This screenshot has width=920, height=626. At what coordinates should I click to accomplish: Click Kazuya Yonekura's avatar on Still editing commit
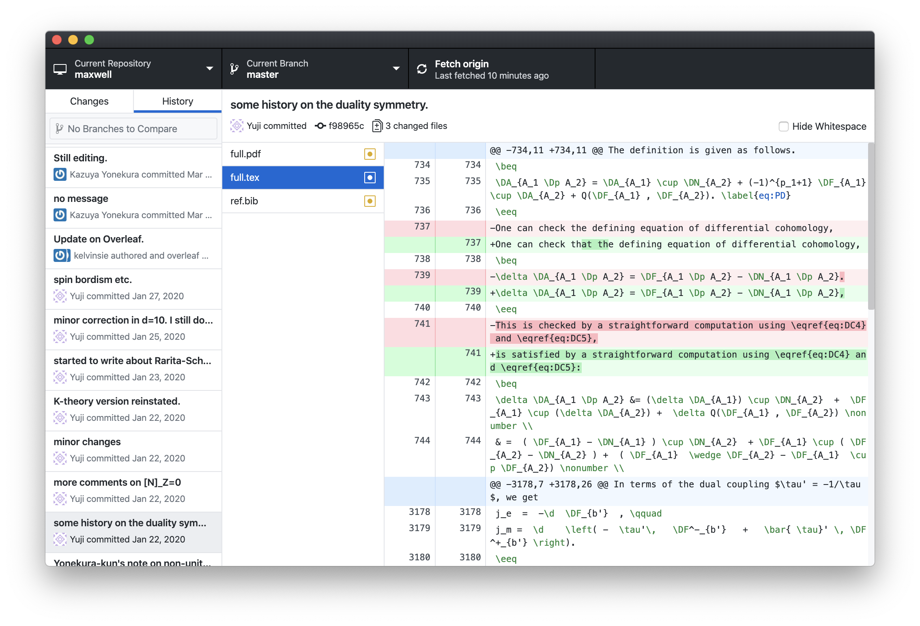pos(60,175)
